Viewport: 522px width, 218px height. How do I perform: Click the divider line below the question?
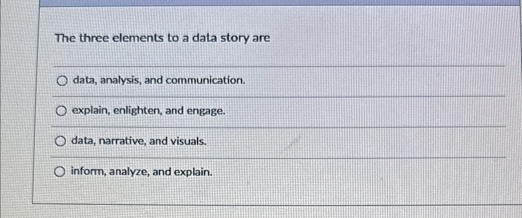pyautogui.click(x=248, y=66)
